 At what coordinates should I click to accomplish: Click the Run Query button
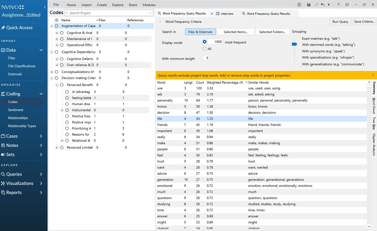(x=340, y=22)
